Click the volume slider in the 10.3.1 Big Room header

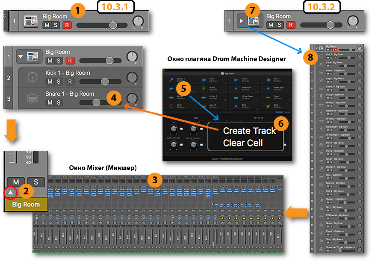pyautogui.click(x=101, y=25)
